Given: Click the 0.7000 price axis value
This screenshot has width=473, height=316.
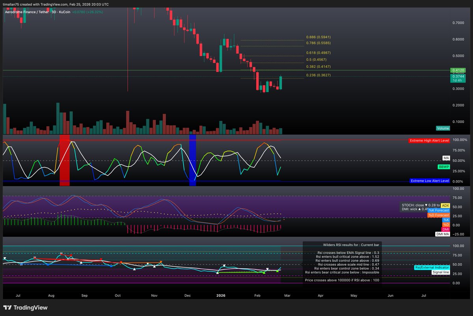Looking at the screenshot, I should [x=458, y=23].
